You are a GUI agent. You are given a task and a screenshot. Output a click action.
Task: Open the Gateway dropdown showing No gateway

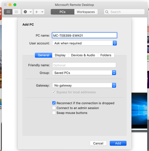click(84, 85)
